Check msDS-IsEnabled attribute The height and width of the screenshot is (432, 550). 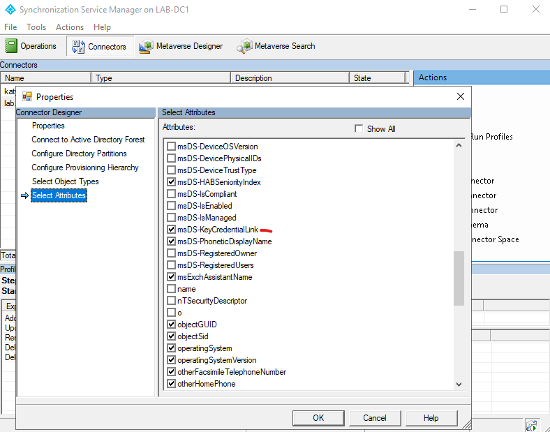pos(171,206)
